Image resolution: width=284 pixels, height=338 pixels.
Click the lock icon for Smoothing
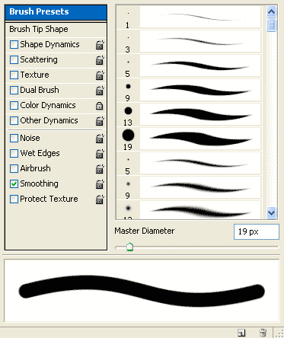100,184
